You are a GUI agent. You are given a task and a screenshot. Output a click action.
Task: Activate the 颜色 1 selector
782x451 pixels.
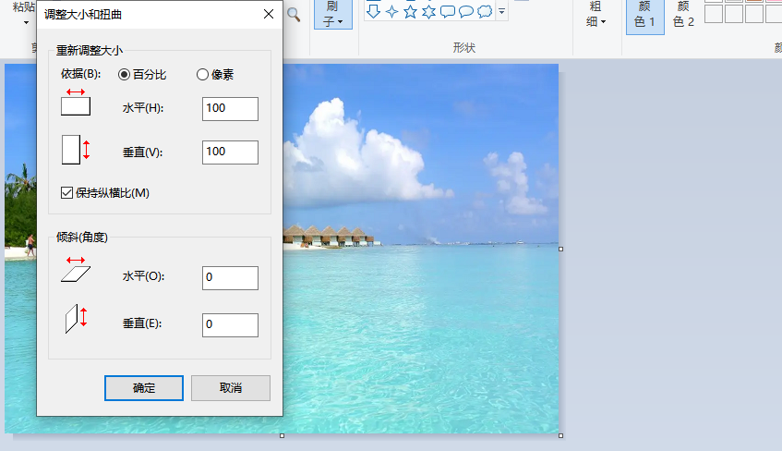644,17
